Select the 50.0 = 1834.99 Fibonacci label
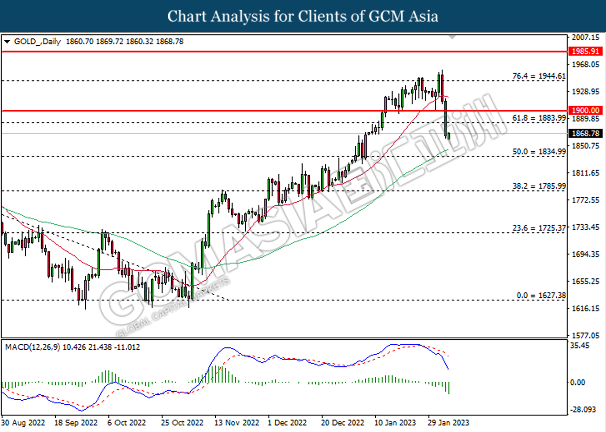Viewport: 606px width, 432px height. (539, 152)
